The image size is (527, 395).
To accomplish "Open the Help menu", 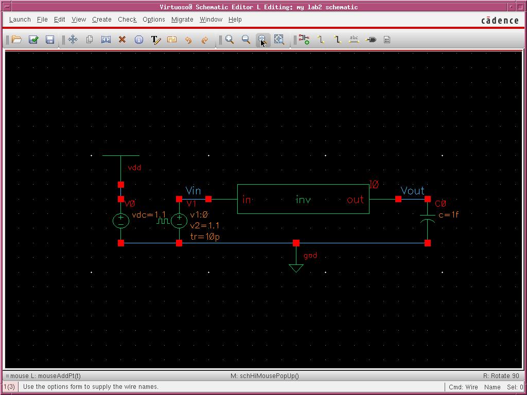I will click(x=235, y=20).
